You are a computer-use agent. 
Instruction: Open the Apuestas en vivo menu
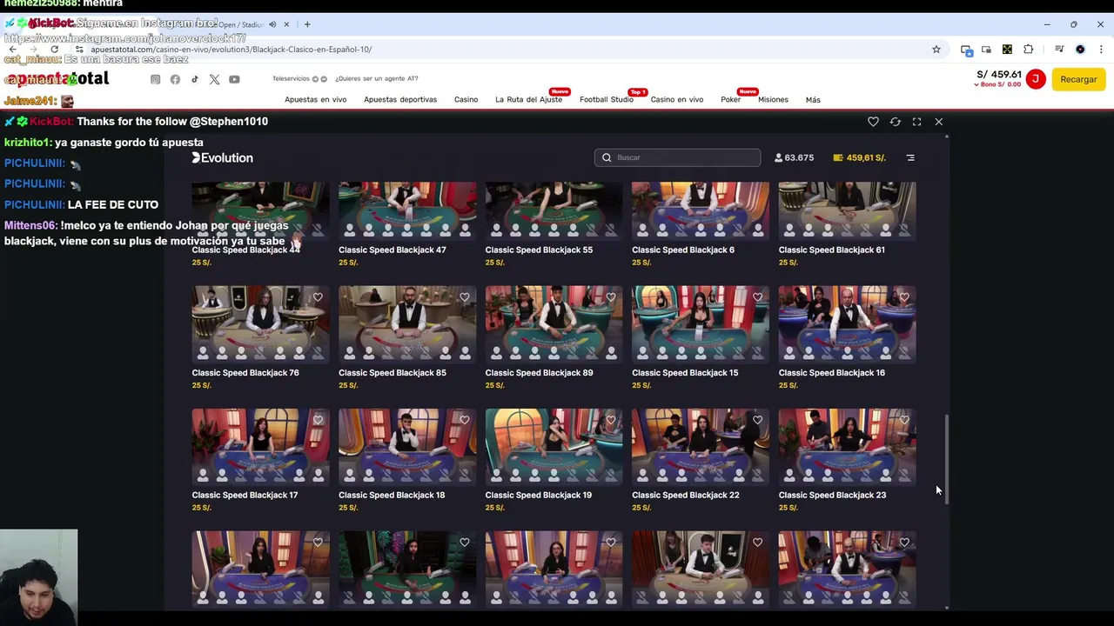click(x=315, y=99)
